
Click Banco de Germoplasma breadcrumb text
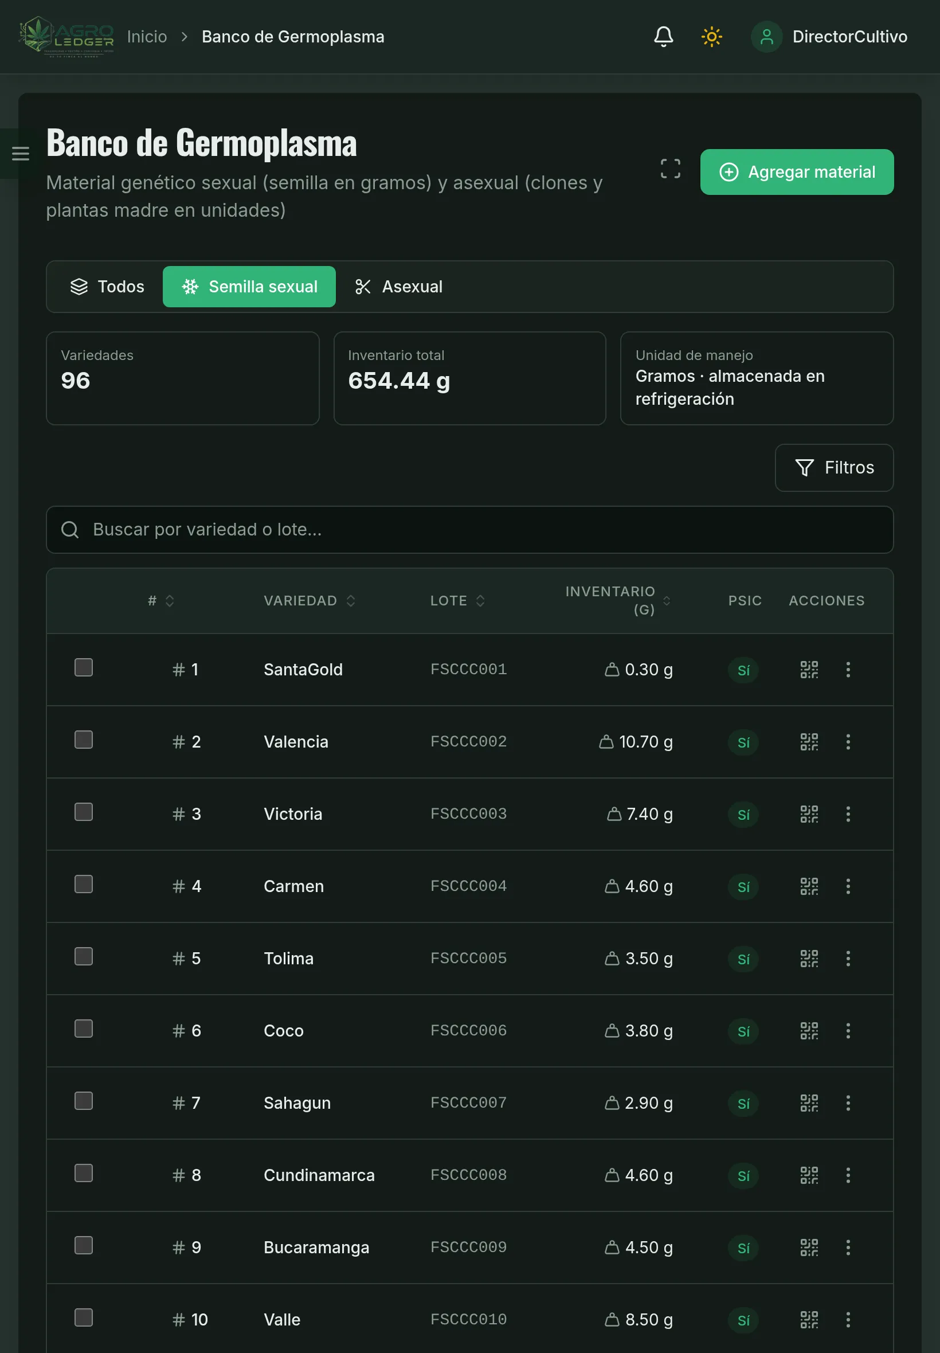pyautogui.click(x=293, y=37)
